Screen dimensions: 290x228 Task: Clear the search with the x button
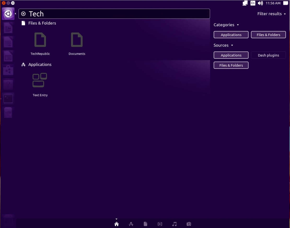coord(24,14)
